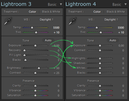Click the Contrast value +25 in Lightroom 3
Viewport: 129px width, 101px height.
coord(57,73)
